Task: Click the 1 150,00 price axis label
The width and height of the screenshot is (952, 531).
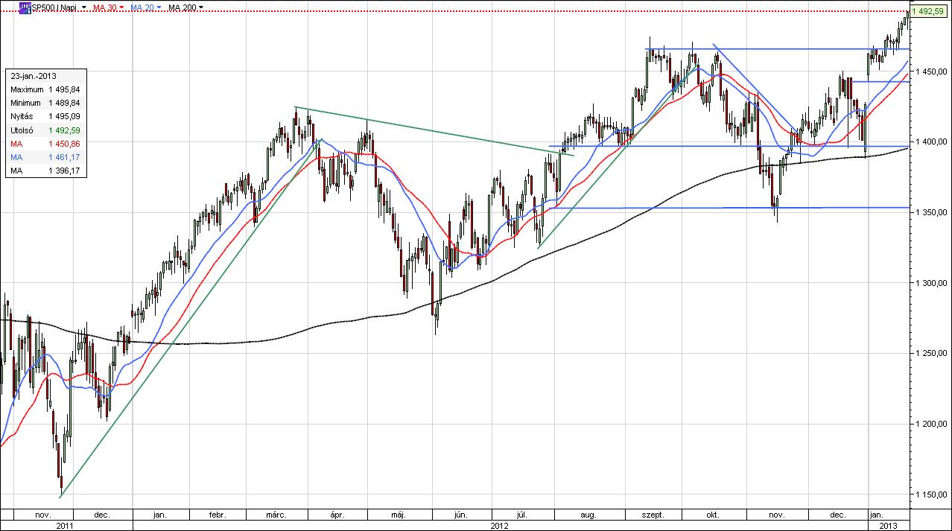Action: click(x=930, y=495)
